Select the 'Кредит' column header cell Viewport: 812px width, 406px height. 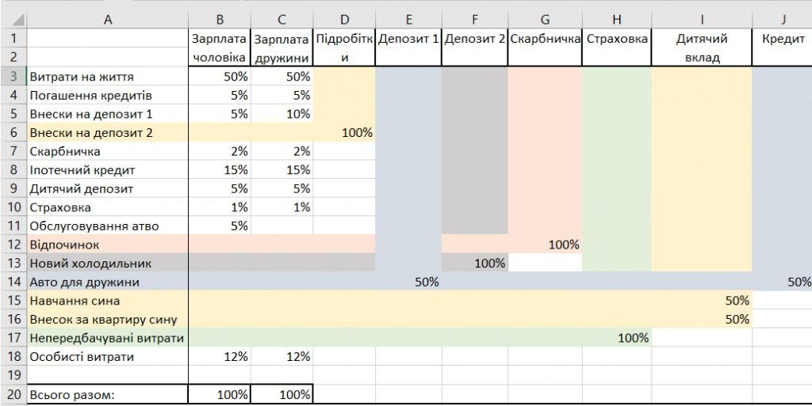782,47
